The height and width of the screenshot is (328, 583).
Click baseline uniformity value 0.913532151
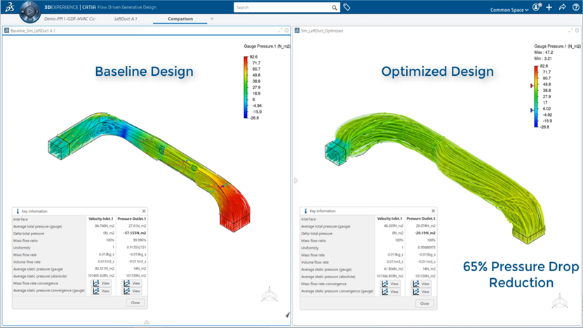[136, 247]
